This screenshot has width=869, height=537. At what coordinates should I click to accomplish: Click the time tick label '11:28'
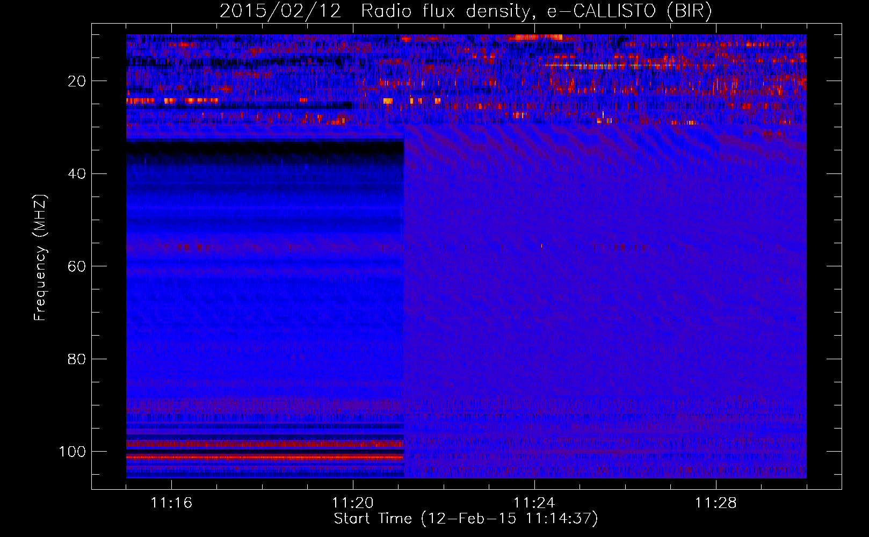point(716,503)
